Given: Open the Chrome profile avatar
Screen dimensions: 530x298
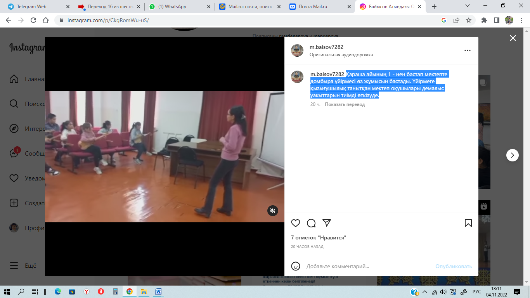Looking at the screenshot, I should [509, 20].
